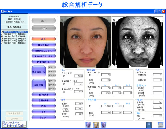Click the monochrome face photo
Viewport: 166px width, 129px height.
pos(137,42)
